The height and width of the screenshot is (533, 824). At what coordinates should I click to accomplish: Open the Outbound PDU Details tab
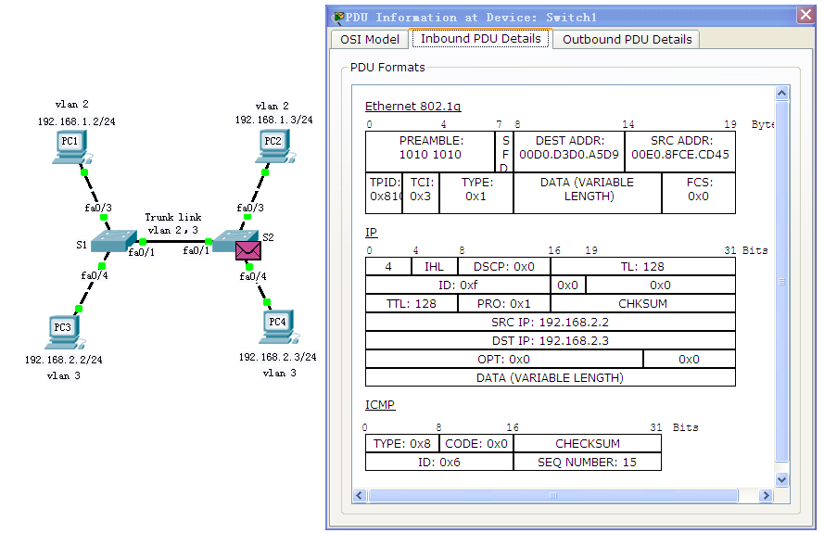(627, 40)
